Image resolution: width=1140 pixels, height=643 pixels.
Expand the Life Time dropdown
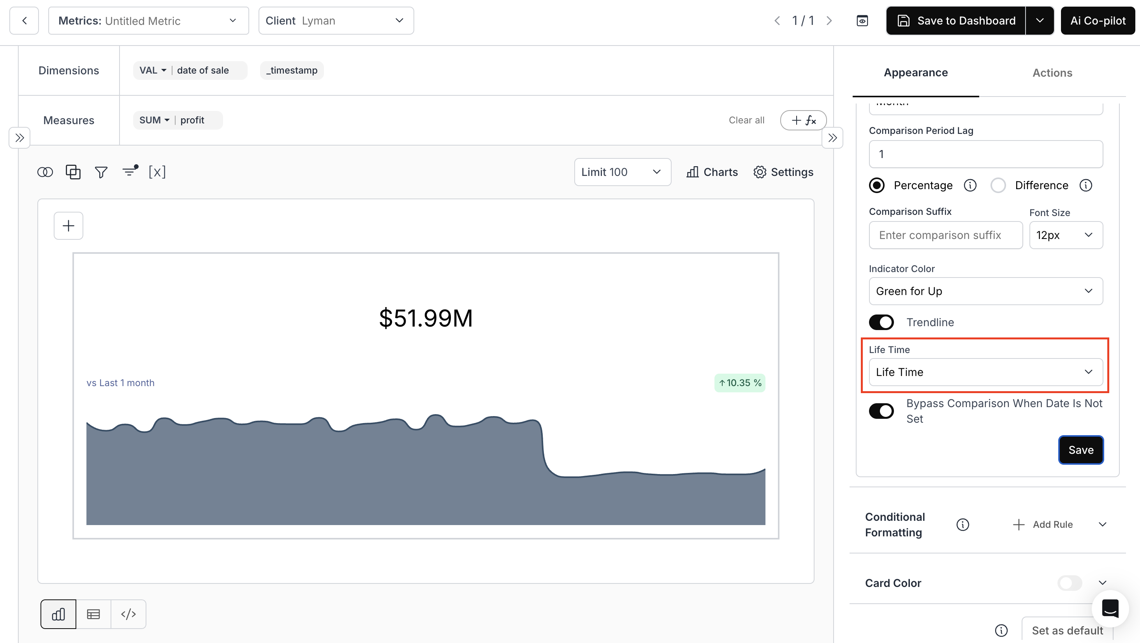click(985, 372)
